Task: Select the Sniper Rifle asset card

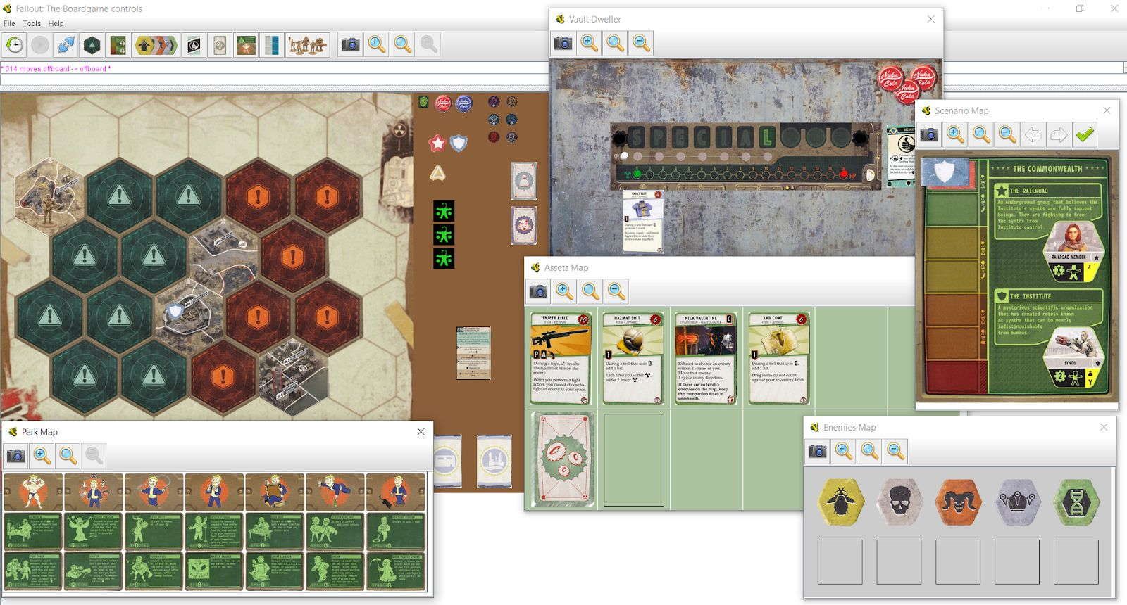Action: [x=561, y=359]
